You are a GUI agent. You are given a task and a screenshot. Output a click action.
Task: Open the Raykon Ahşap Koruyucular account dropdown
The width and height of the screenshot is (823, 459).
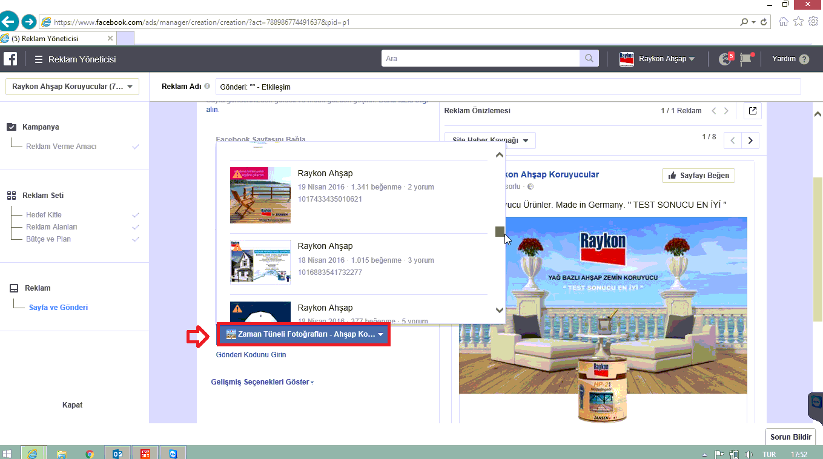tap(72, 87)
